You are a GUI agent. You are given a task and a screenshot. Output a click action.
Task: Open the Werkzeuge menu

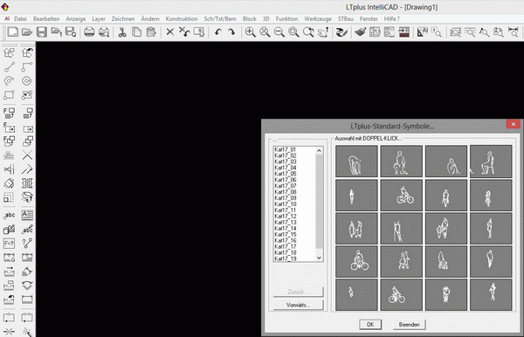pyautogui.click(x=318, y=19)
